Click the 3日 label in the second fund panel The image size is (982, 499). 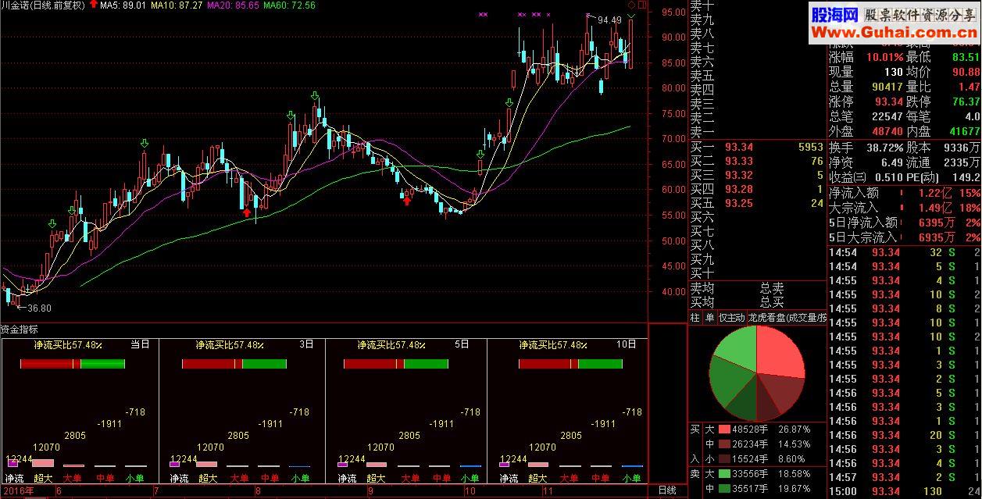click(x=305, y=344)
